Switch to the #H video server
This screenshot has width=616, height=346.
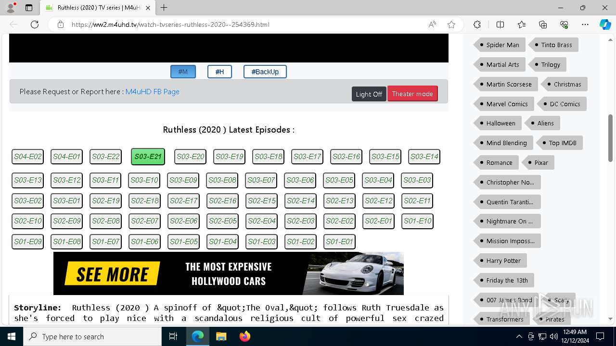point(219,72)
